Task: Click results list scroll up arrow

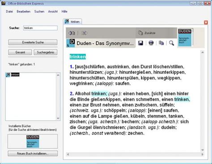Action: [x=58, y=75]
